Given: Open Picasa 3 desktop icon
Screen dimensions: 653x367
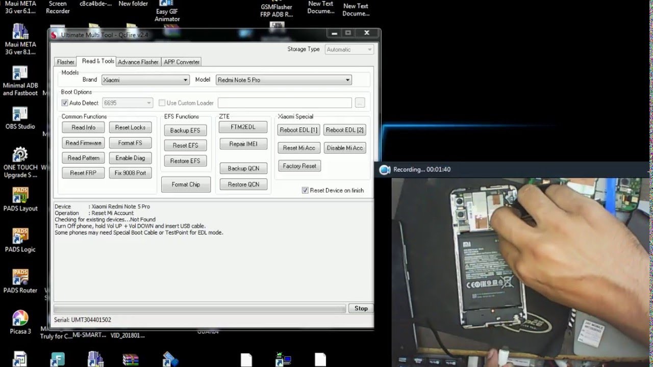Looking at the screenshot, I should tap(20, 322).
